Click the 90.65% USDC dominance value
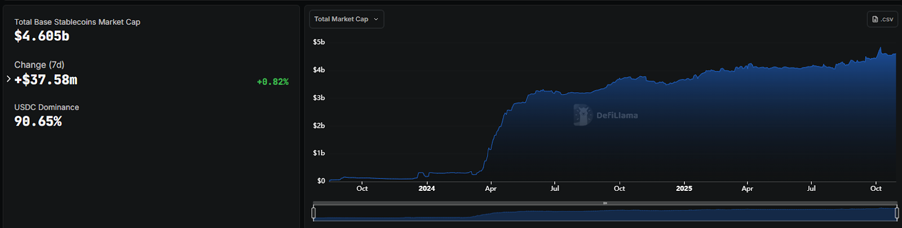The height and width of the screenshot is (228, 902). 38,122
